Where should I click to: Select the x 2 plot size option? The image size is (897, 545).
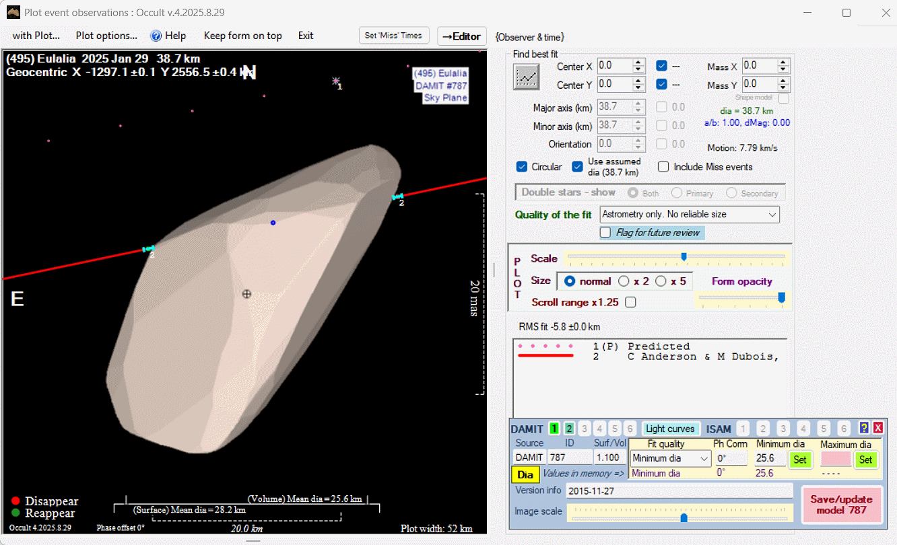(x=624, y=281)
